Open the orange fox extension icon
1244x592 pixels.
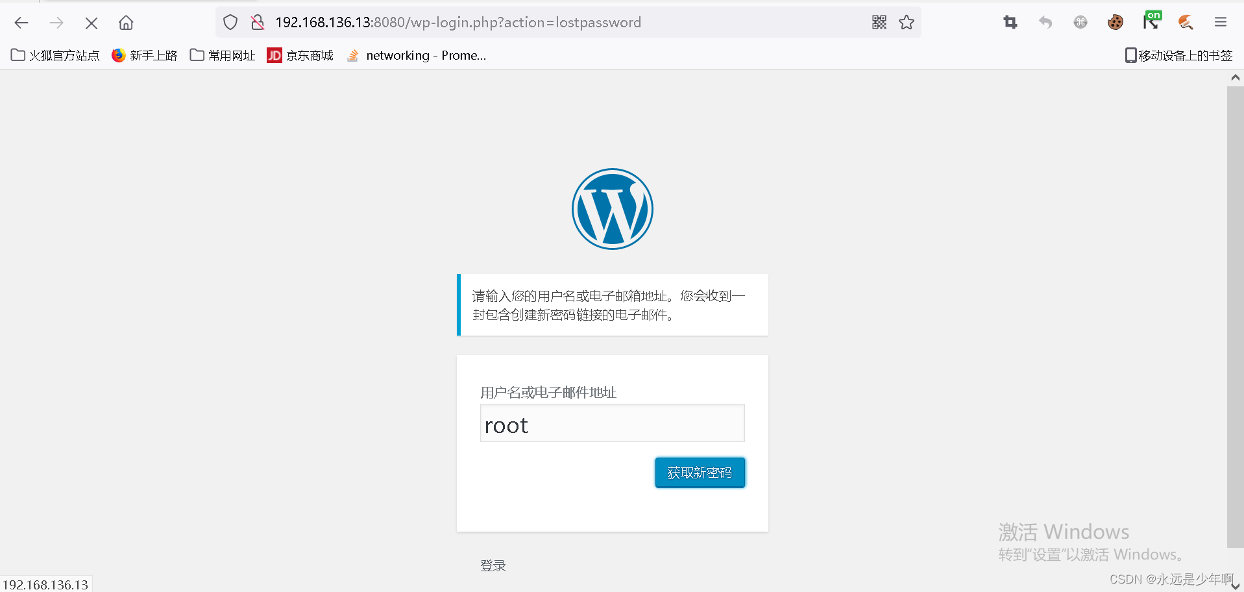[x=1186, y=23]
